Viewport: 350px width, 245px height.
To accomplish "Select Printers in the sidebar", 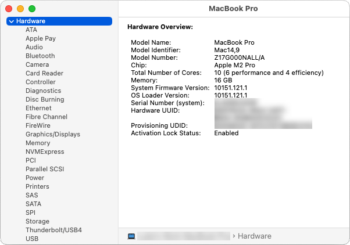I will (x=37, y=186).
